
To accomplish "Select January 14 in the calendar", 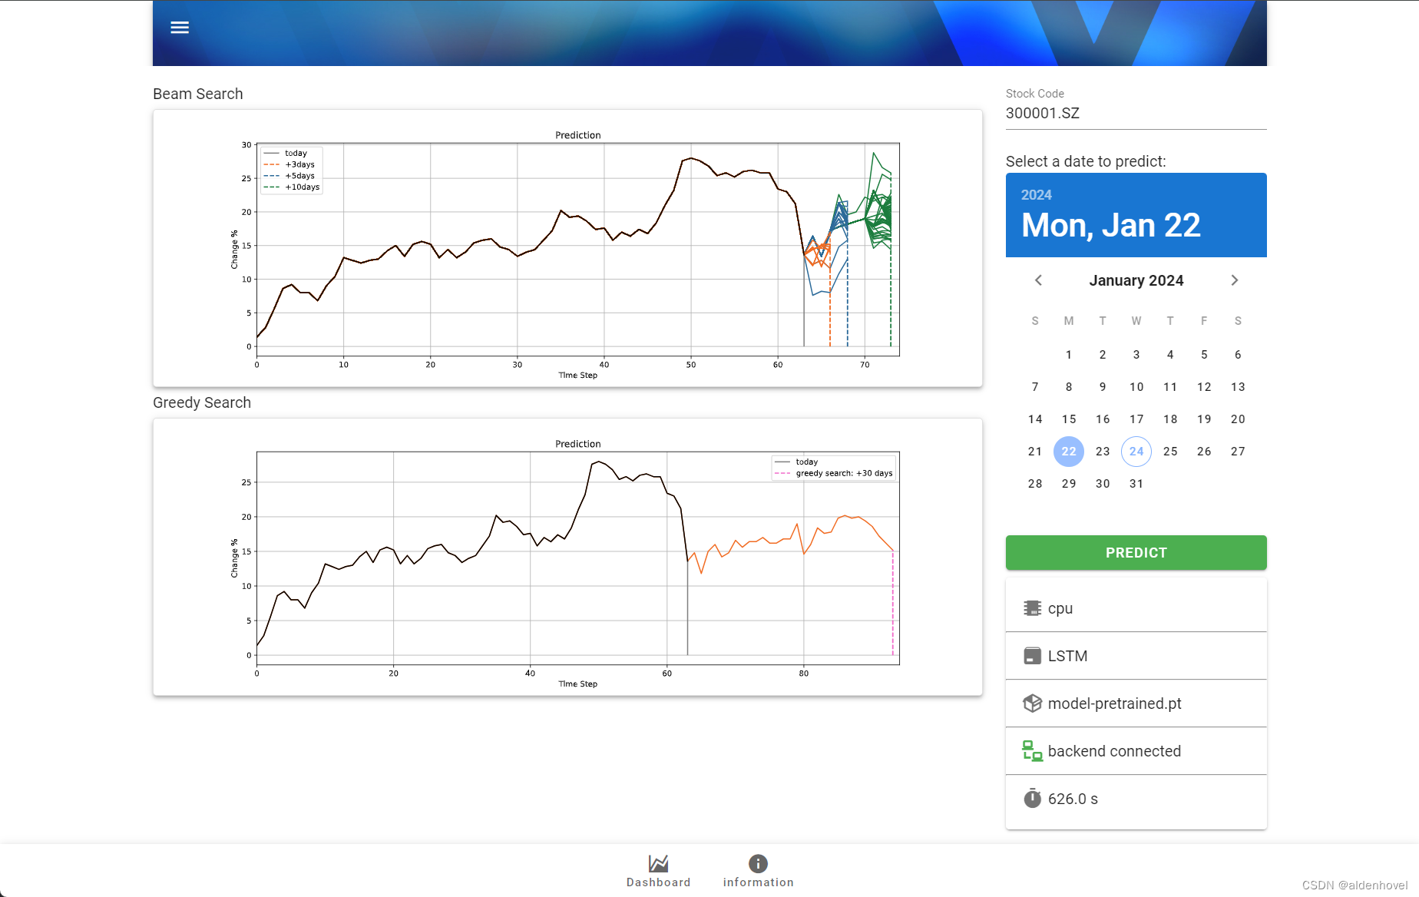I will pos(1034,419).
